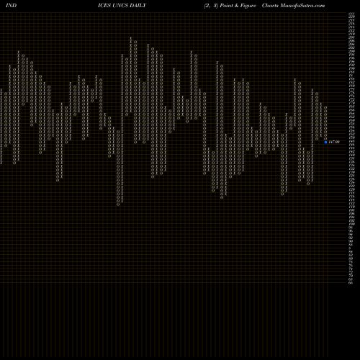360x360 pixels.
Task: Click the 'ICES UNCS DAILY' title text
Action: coord(122,6)
